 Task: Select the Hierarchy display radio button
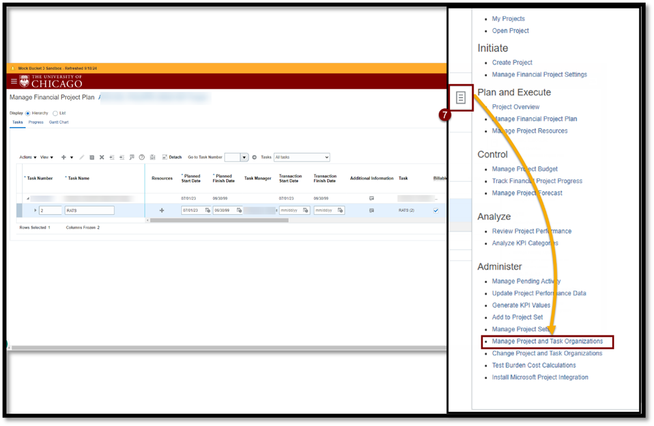tap(27, 113)
